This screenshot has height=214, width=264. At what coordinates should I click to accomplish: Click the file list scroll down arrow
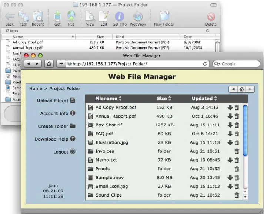click(245, 197)
